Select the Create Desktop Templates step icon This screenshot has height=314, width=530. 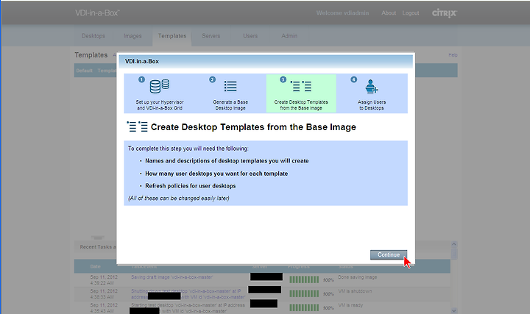pos(301,86)
